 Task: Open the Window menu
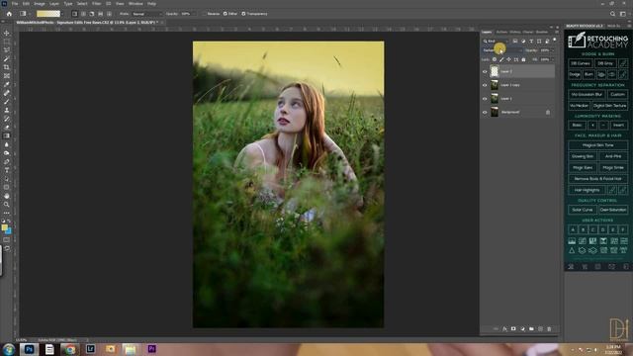(x=136, y=4)
